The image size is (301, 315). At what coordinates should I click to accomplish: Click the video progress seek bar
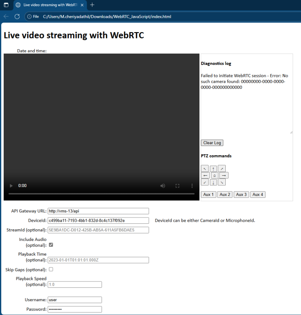pyautogui.click(x=101, y=194)
